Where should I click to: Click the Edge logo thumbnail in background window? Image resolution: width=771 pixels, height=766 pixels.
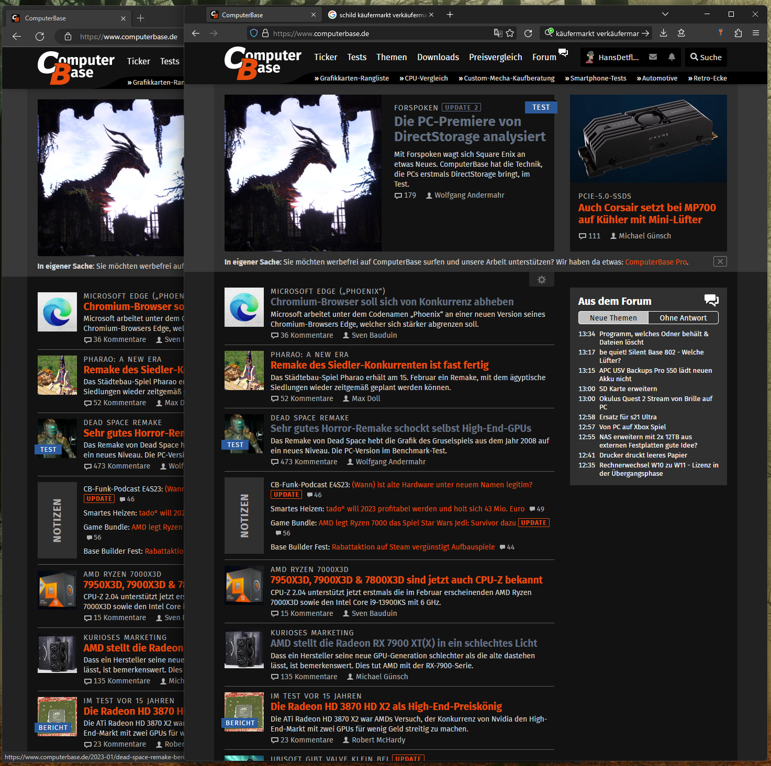58,312
